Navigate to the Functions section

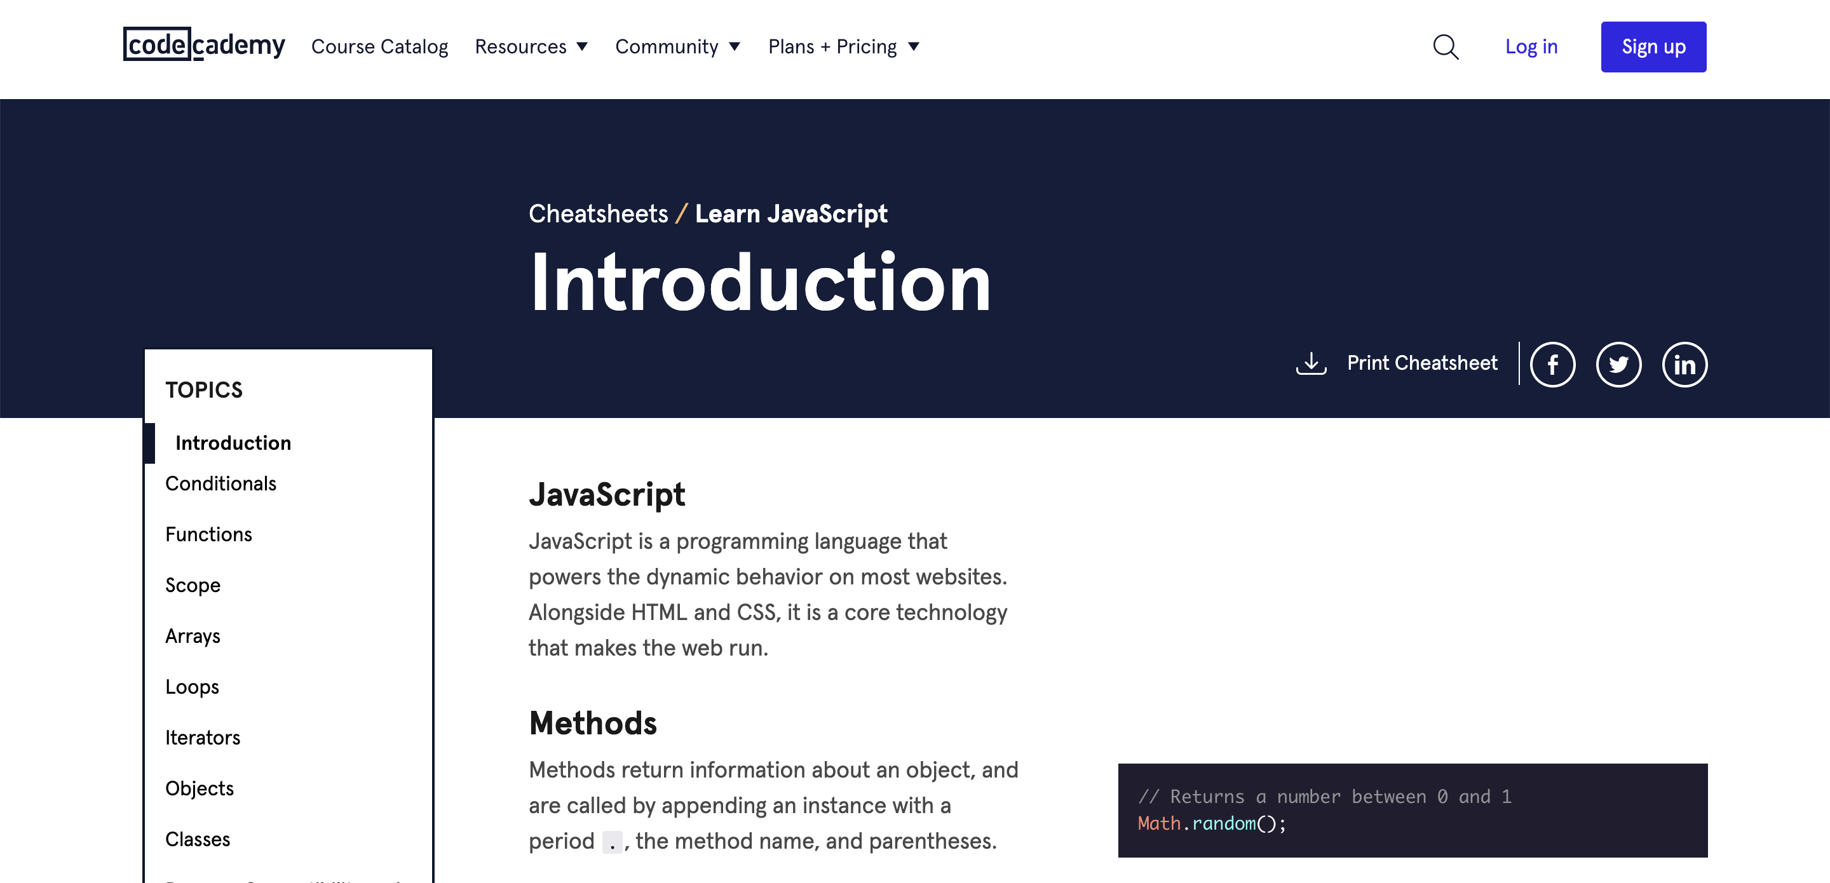(x=208, y=533)
